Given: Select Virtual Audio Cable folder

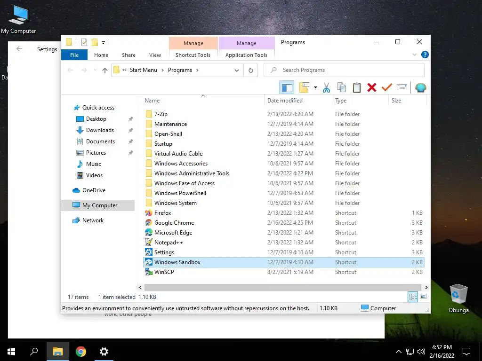Looking at the screenshot, I should point(178,154).
